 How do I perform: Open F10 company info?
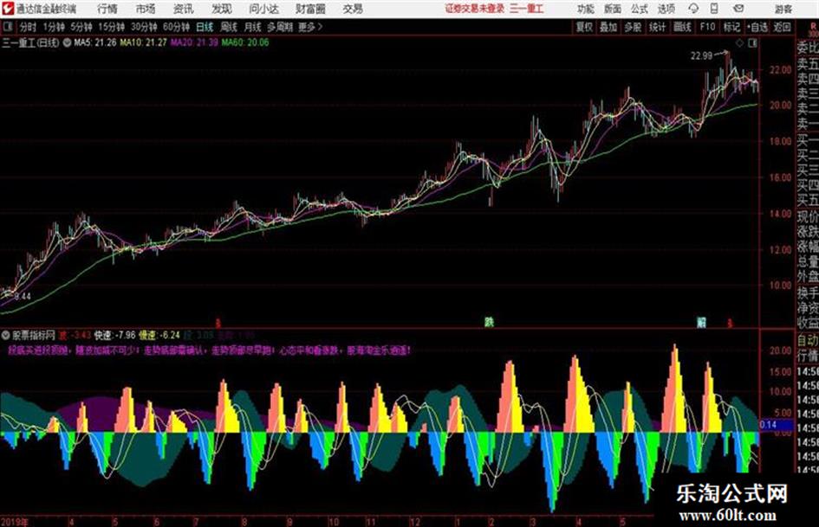[707, 27]
